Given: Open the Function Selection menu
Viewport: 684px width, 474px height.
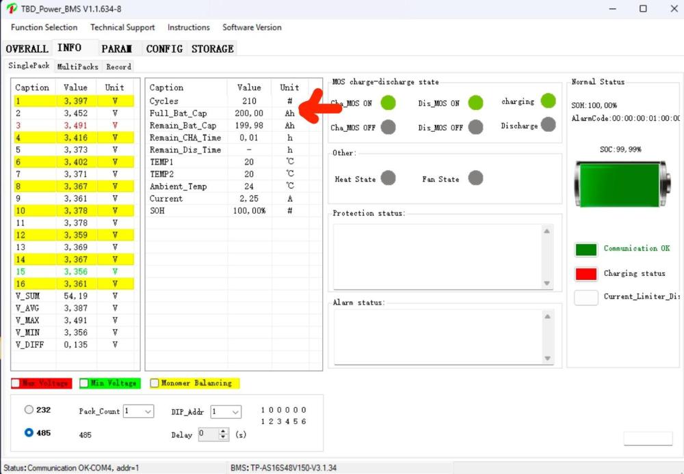Looking at the screenshot, I should 44,27.
